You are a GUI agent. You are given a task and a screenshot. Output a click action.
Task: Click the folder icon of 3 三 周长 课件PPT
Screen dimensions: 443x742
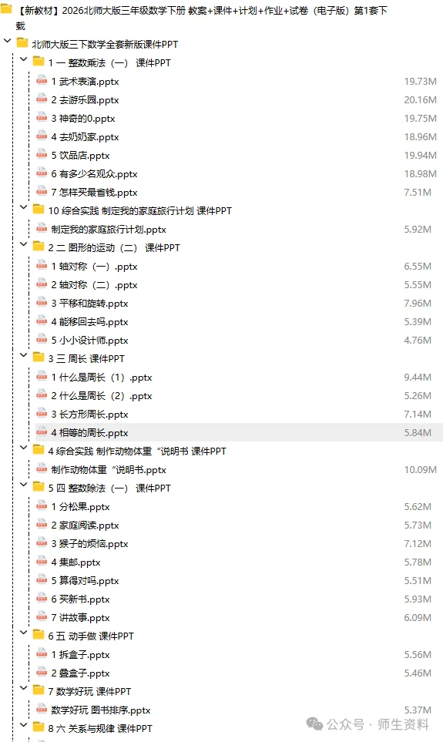pos(39,358)
